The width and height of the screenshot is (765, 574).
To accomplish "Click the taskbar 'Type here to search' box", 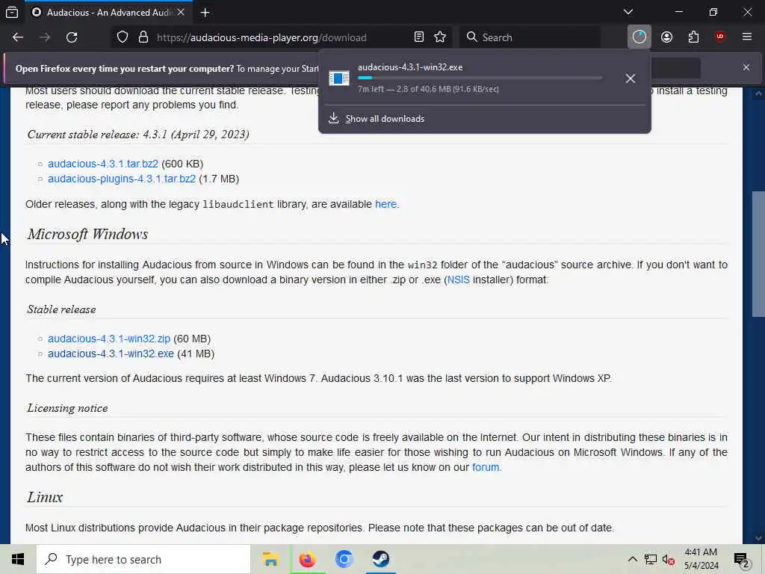I will [143, 559].
